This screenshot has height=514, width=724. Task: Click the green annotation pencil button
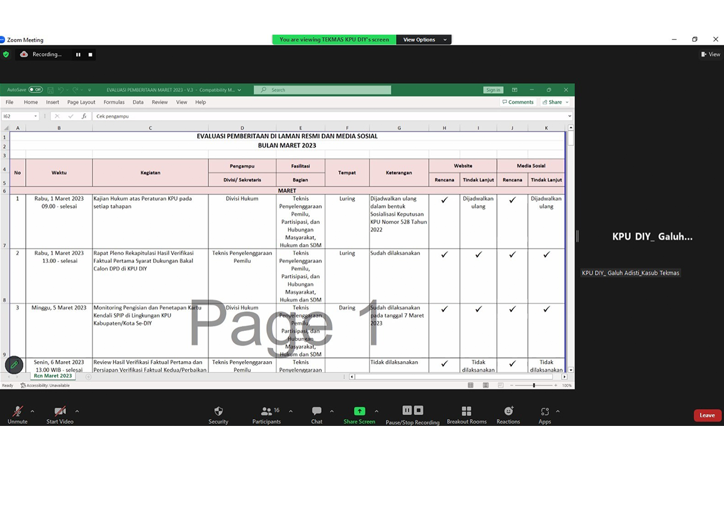(x=14, y=365)
